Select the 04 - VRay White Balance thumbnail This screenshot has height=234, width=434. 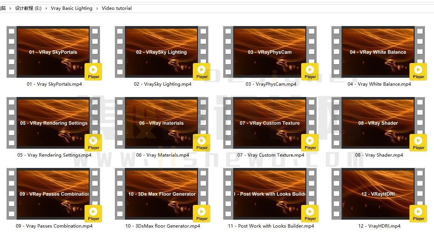[378, 52]
